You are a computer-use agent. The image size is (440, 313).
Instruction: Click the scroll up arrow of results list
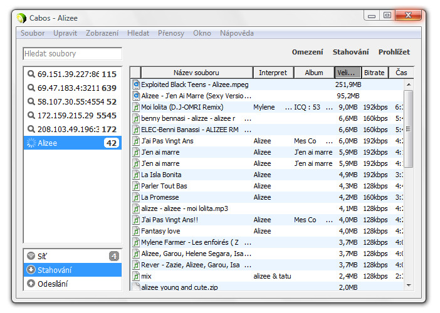(409, 85)
